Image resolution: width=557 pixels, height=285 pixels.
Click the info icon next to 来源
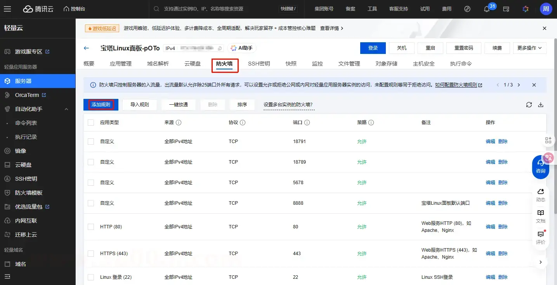(179, 123)
